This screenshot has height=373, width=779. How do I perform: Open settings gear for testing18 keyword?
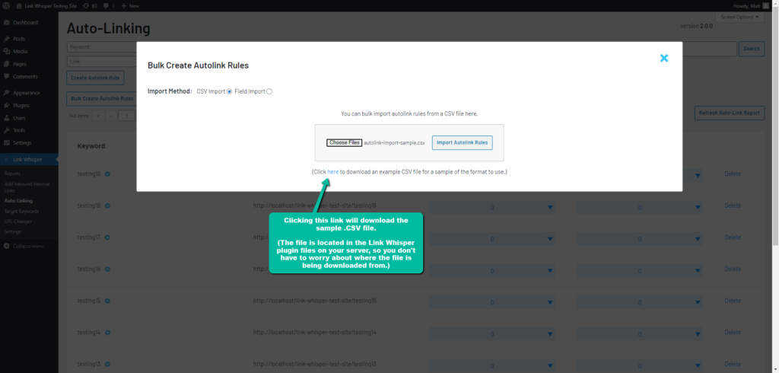107,206
